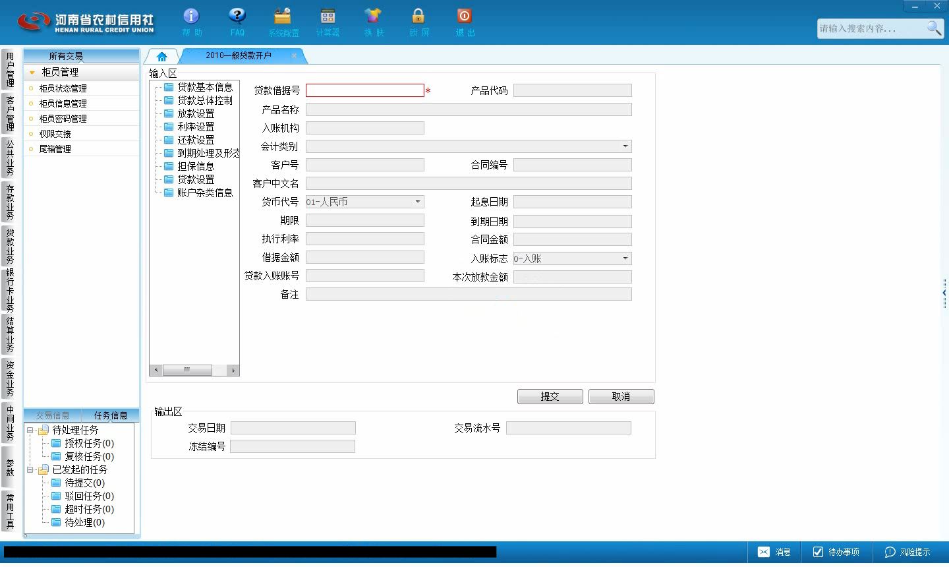Collapse the 柜员管理 section arrow

pyautogui.click(x=32, y=73)
